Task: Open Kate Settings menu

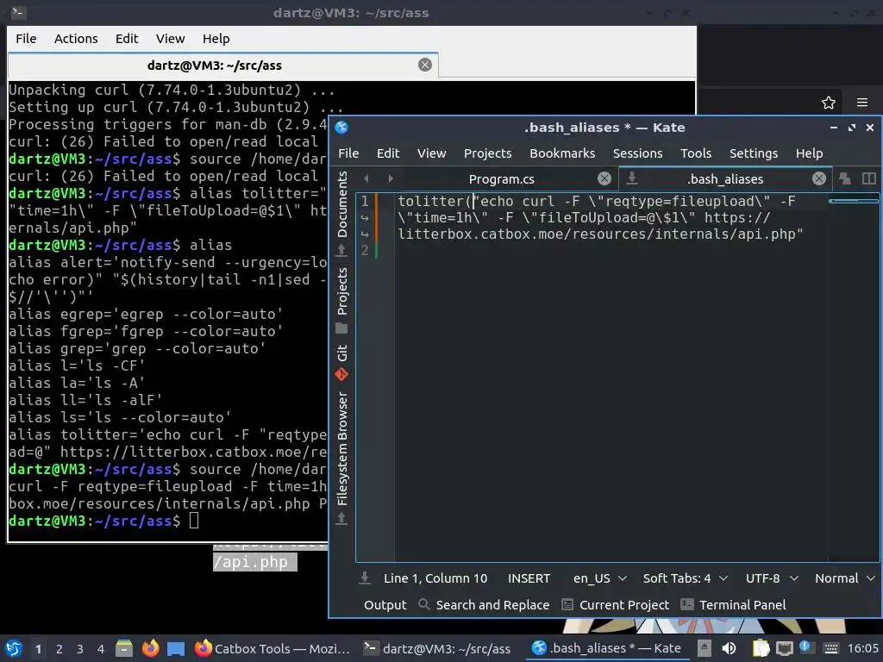Action: (754, 153)
